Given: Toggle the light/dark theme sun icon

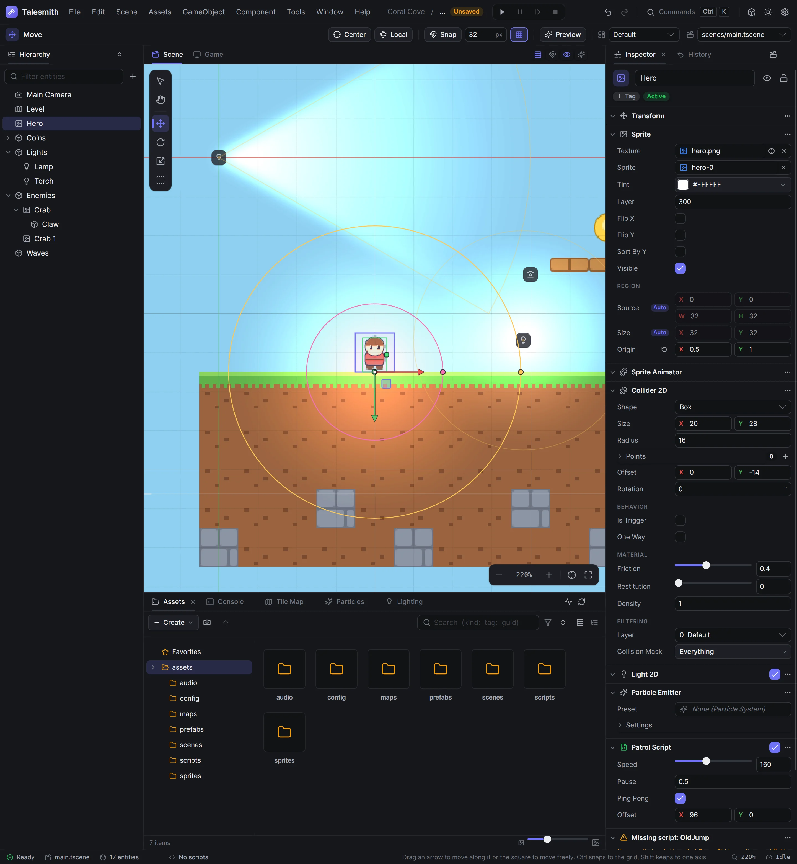Looking at the screenshot, I should (x=768, y=12).
